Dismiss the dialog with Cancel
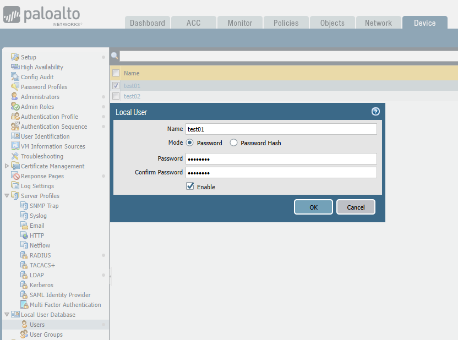Image resolution: width=458 pixels, height=340 pixels. coord(356,207)
